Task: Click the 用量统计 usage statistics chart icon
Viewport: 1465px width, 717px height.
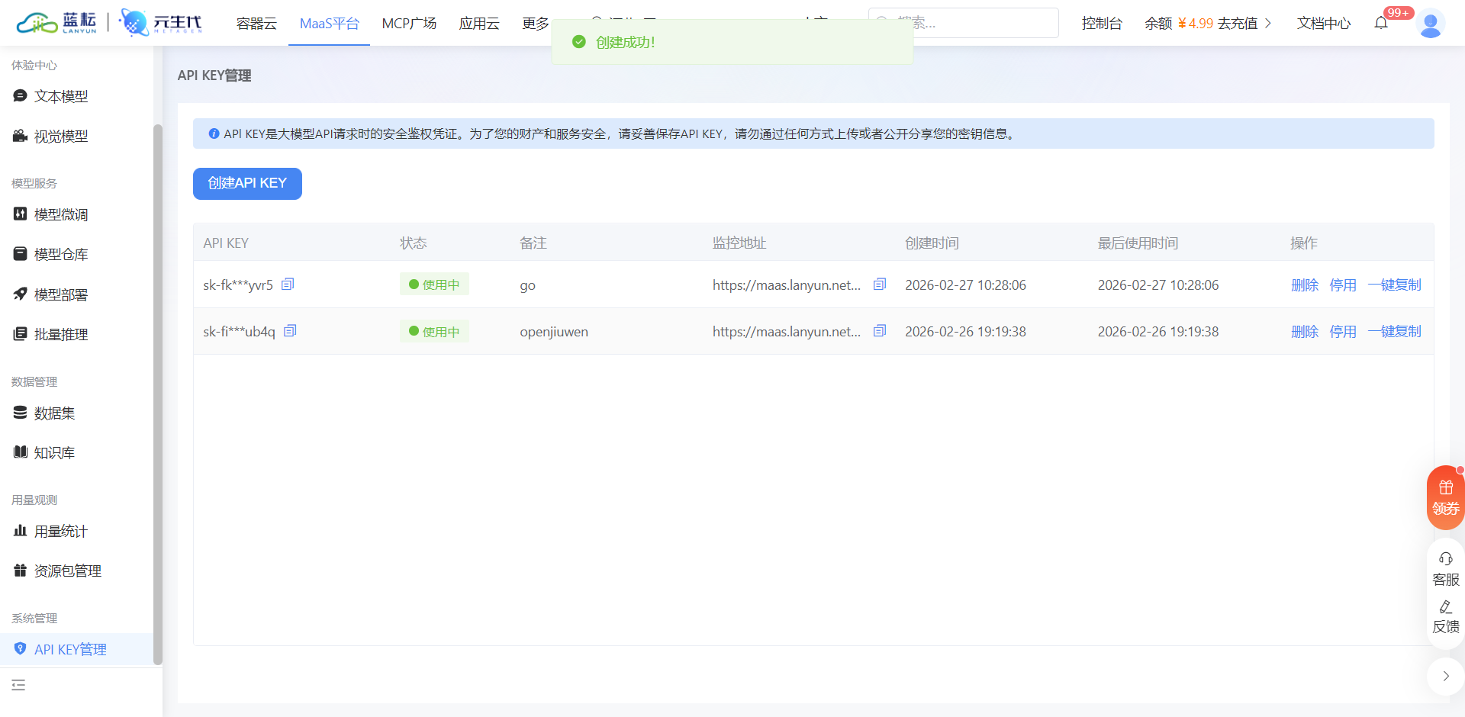Action: click(20, 531)
